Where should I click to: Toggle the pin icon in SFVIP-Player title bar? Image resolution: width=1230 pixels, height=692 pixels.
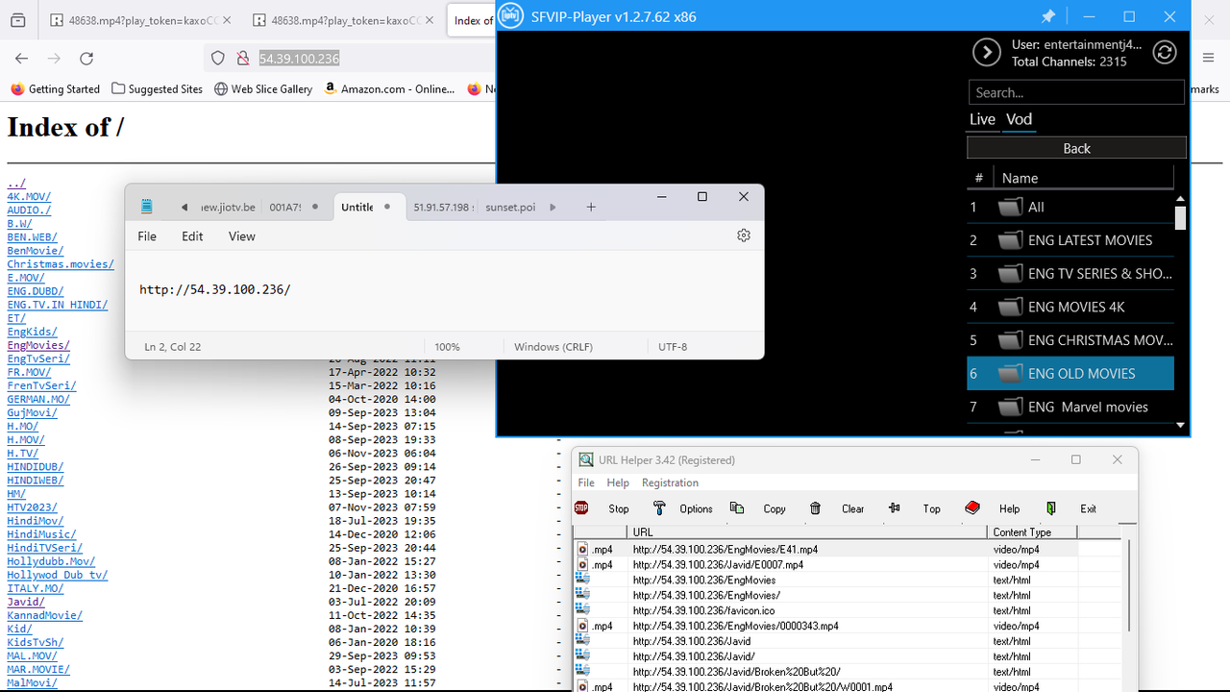coord(1048,16)
